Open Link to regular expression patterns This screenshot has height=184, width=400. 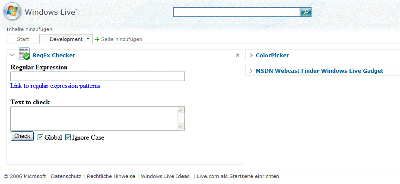point(55,86)
